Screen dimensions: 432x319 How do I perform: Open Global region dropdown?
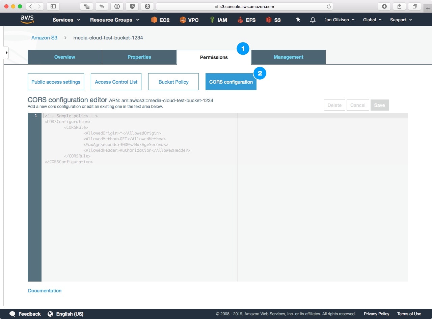pos(372,20)
